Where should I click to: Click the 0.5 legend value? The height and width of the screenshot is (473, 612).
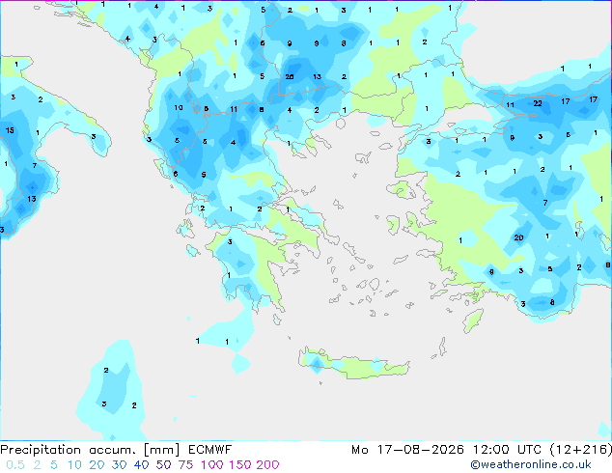point(15,465)
